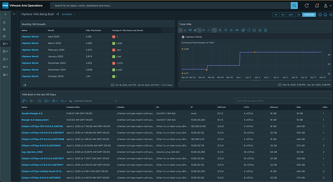This screenshot has height=182, width=333.
Task: Click the zoom-in plus magnifier icon in chart toolbar
Action: click(x=220, y=30)
